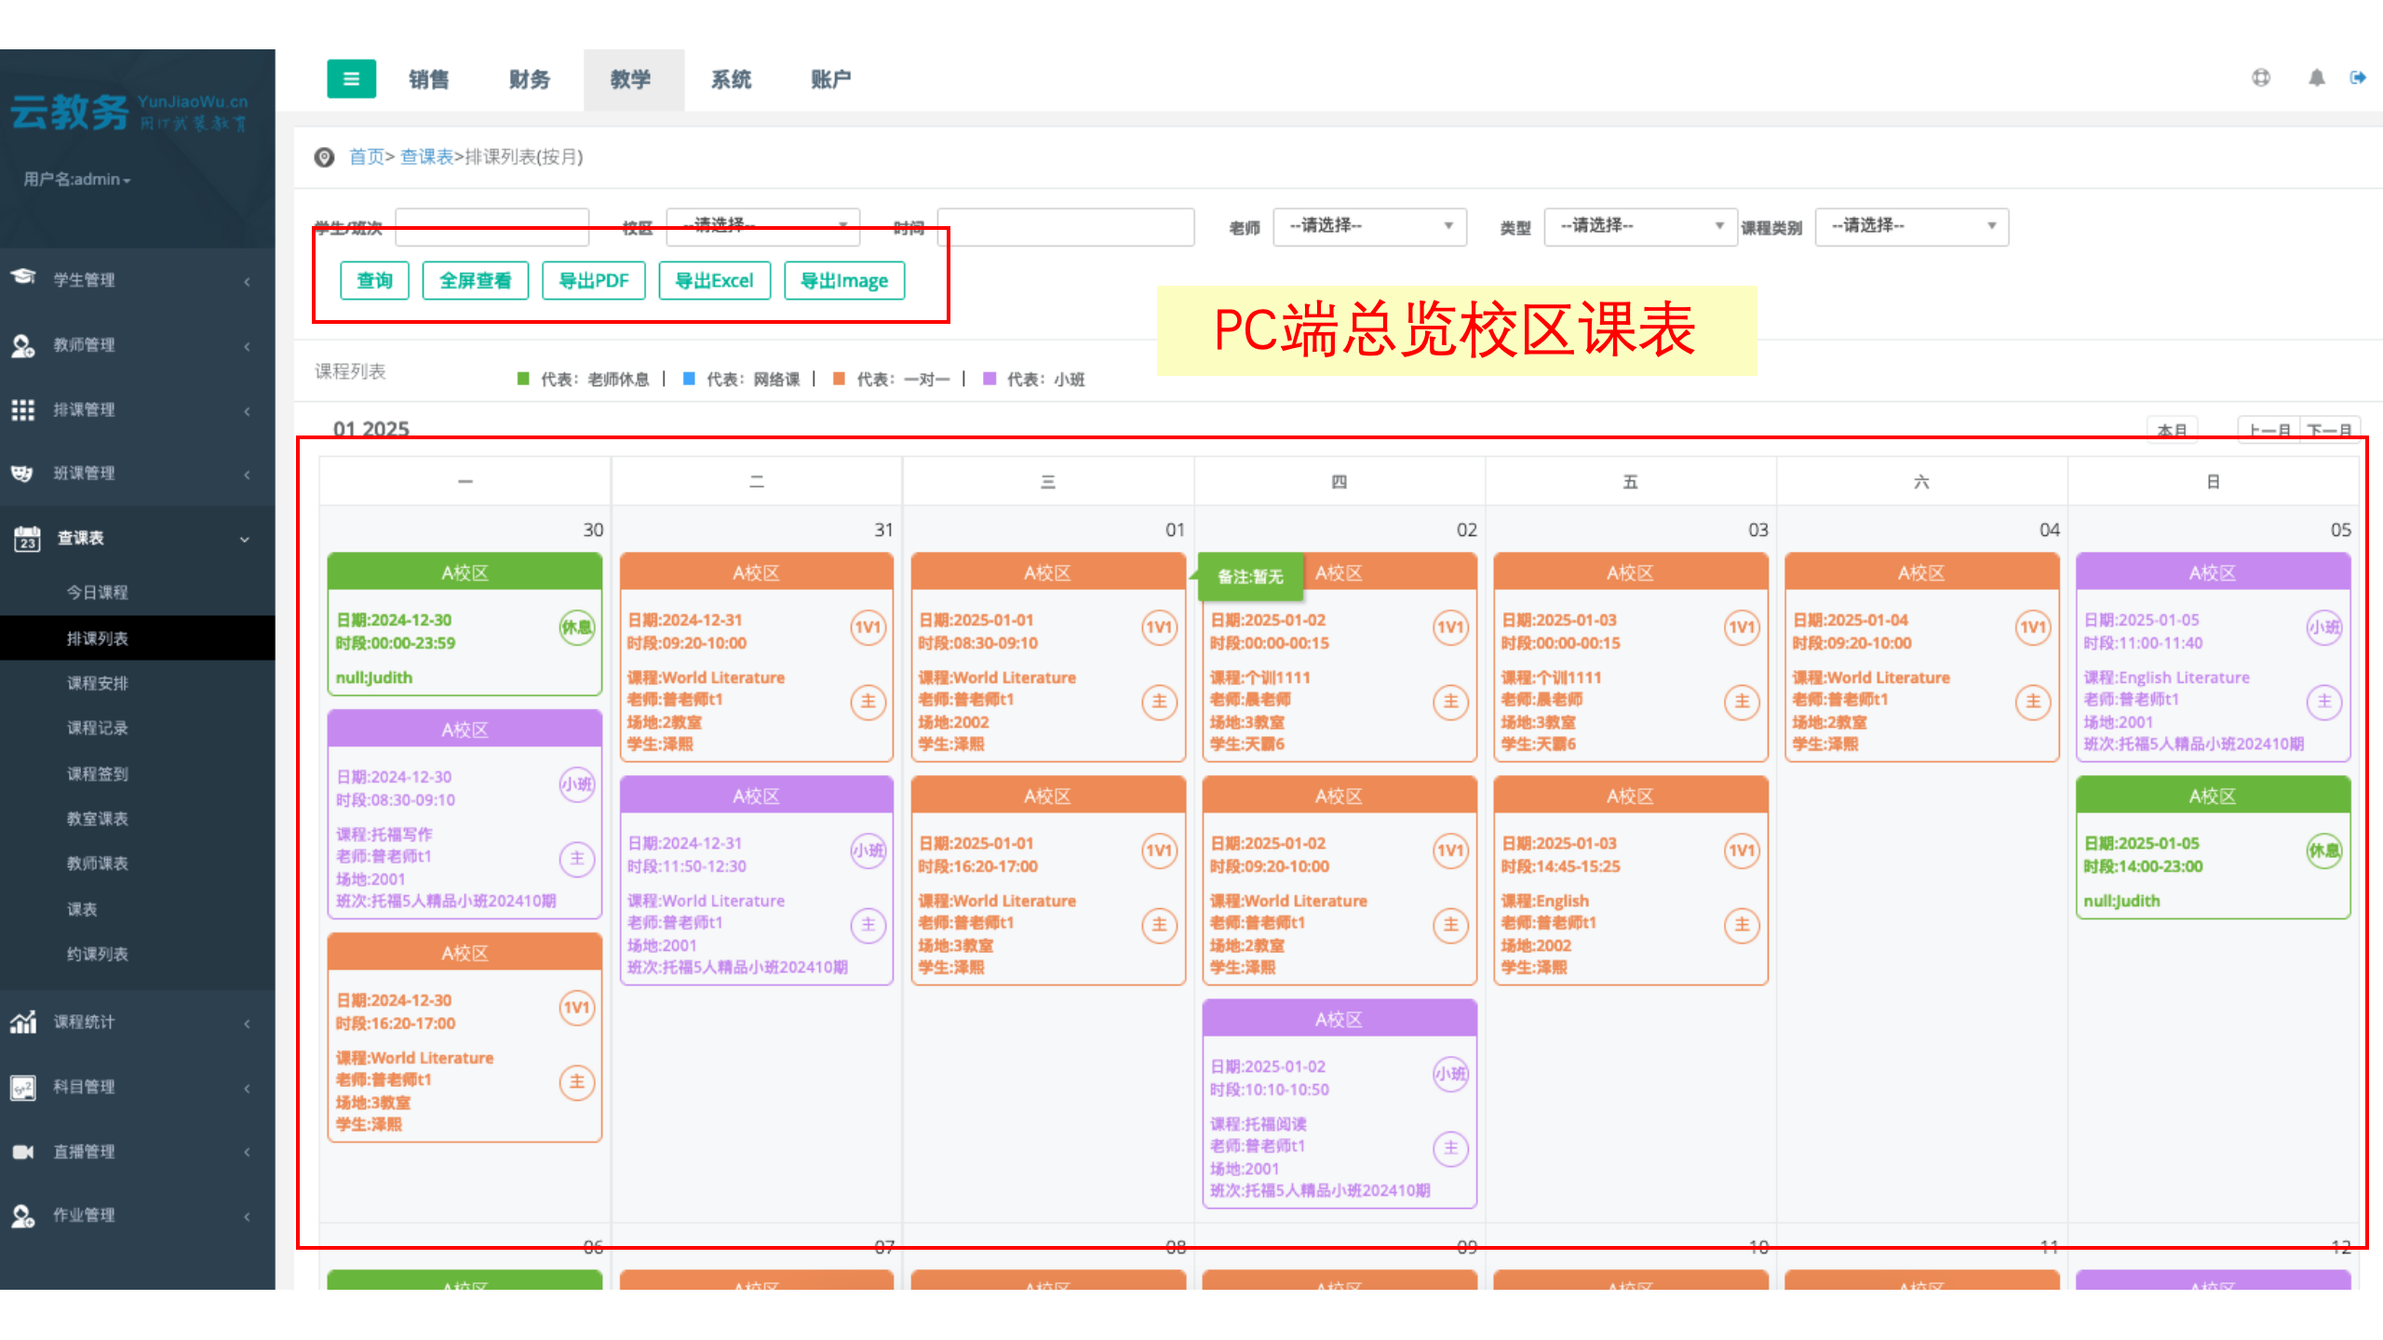Image resolution: width=2383 pixels, height=1340 pixels.
Task: Click the location pin breadcrumb icon
Action: 324,157
